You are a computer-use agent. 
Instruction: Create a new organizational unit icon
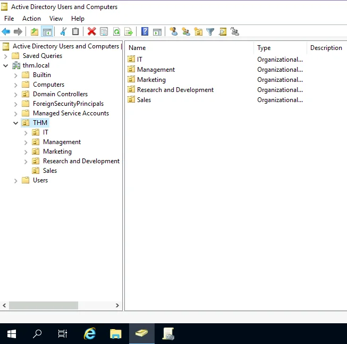198,31
